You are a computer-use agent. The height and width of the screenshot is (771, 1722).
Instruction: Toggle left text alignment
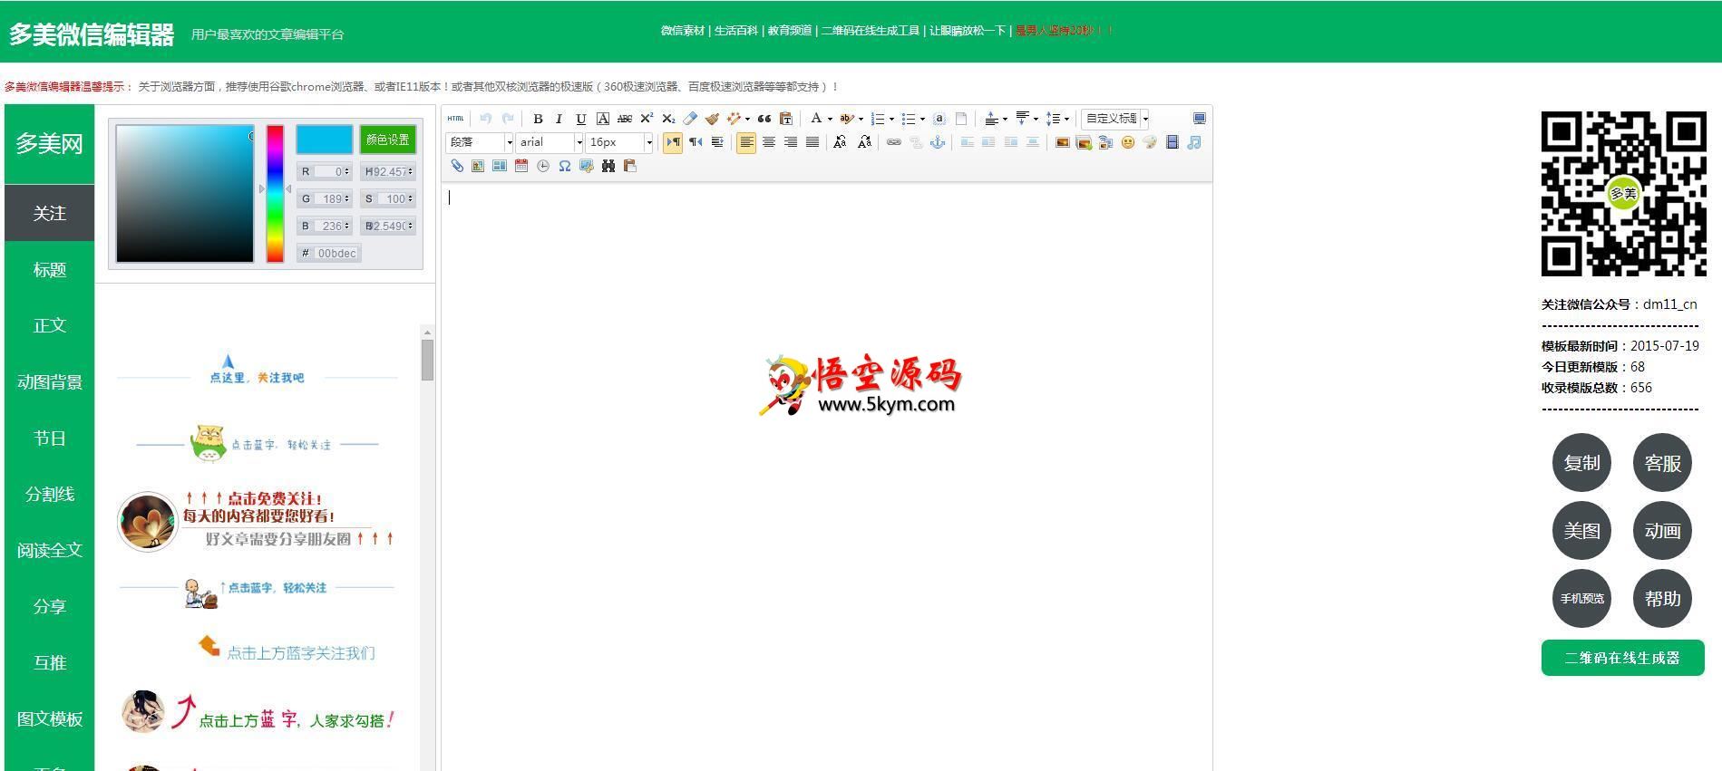click(746, 142)
